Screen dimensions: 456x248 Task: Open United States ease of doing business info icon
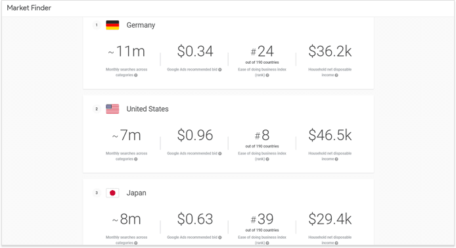pyautogui.click(x=267, y=159)
